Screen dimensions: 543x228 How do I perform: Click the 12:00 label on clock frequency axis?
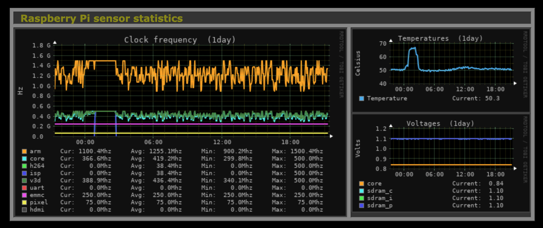(x=222, y=142)
